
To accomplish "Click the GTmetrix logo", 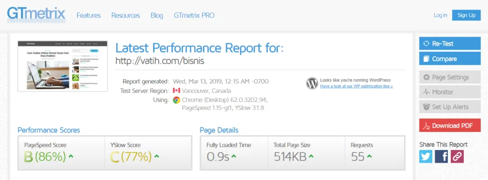I will [36, 15].
